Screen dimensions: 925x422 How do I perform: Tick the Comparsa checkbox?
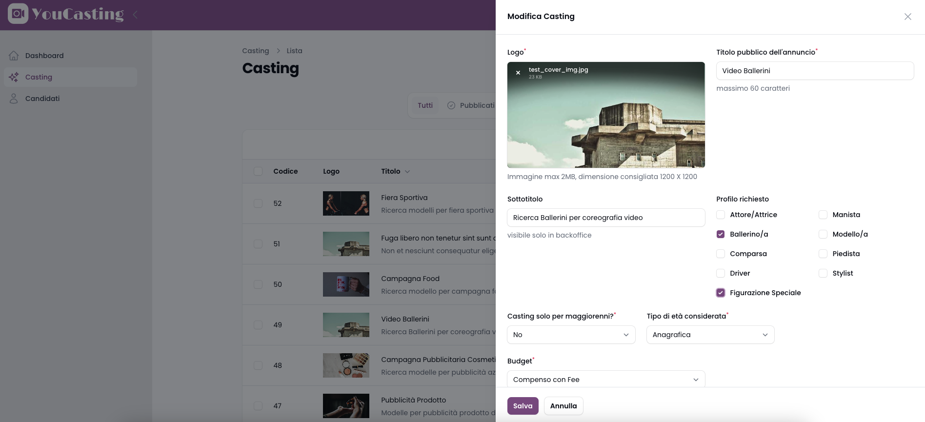click(x=721, y=254)
